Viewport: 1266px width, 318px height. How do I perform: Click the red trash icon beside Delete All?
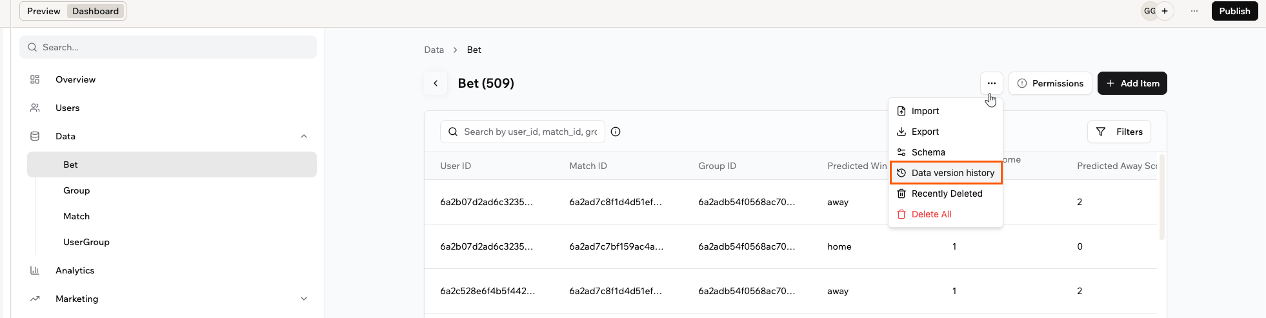click(901, 214)
